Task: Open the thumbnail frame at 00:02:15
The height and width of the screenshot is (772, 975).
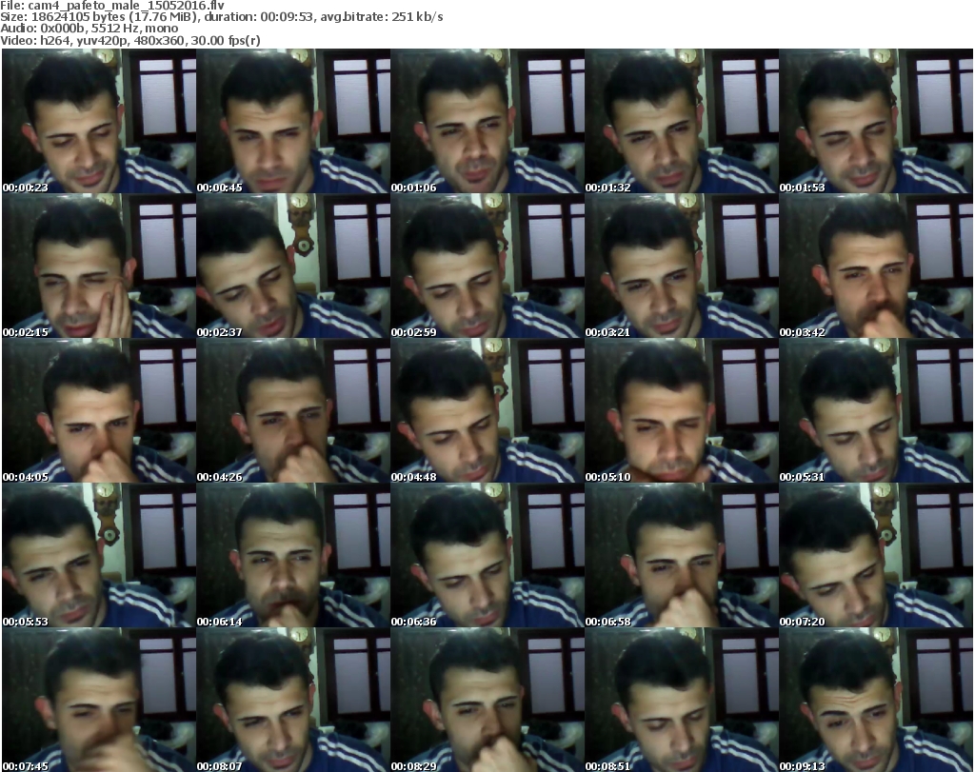Action: [99, 266]
